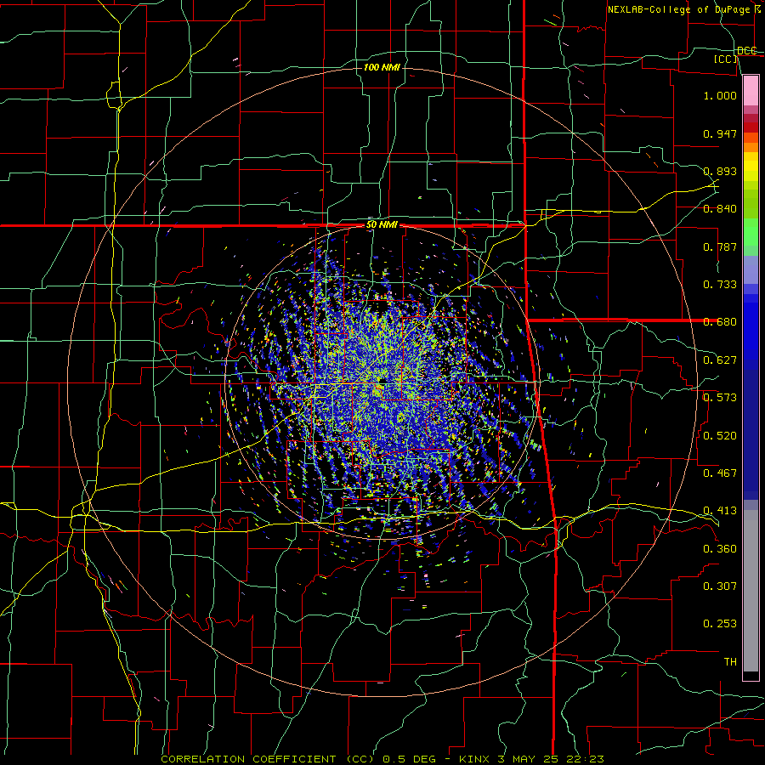Pick the gray segment of the color bar

point(751,591)
